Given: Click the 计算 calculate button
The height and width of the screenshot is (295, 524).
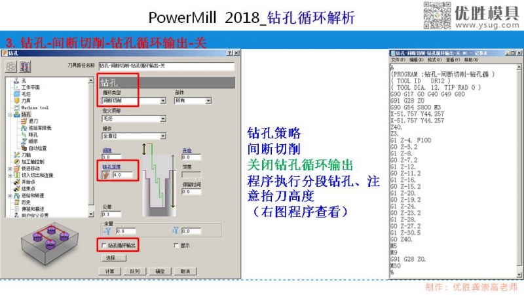Looking at the screenshot, I should click(x=109, y=271).
